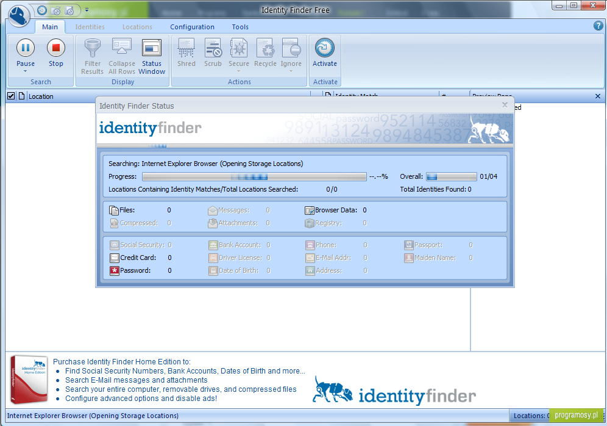Toggle the Status Window button
The height and width of the screenshot is (426, 607).
[151, 56]
